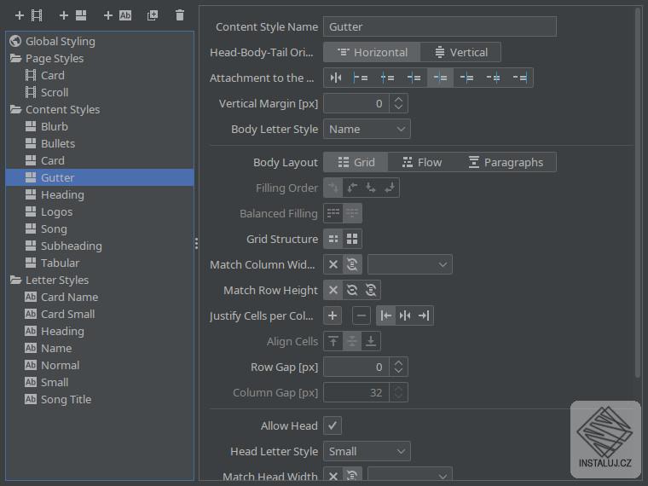
Task: Add a new page style from toolbar
Action: click(28, 15)
